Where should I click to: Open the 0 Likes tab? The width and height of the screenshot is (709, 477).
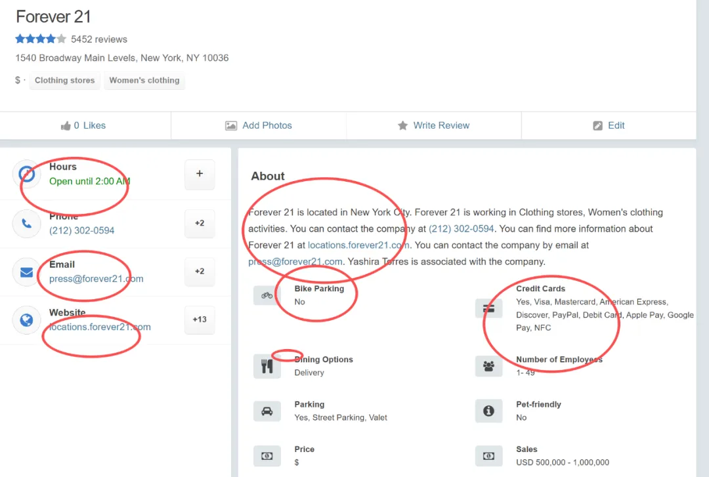point(85,125)
